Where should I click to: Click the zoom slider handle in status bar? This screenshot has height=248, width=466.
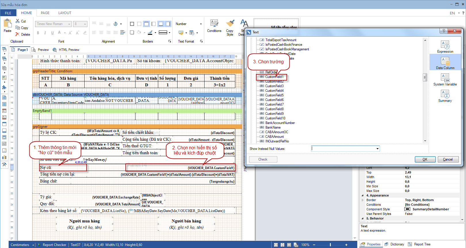tap(330, 245)
